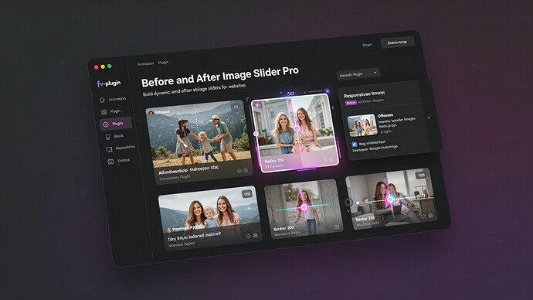Click the pink handle on highlighted card's left edge

click(x=256, y=134)
